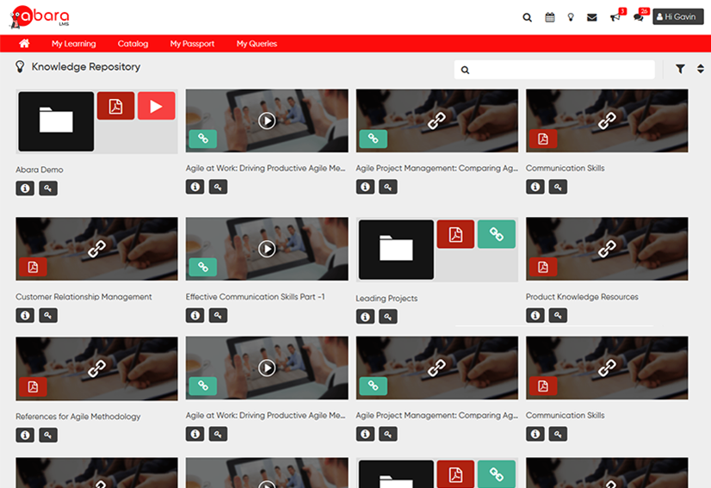
Task: Open My Queries menu
Action: [257, 44]
